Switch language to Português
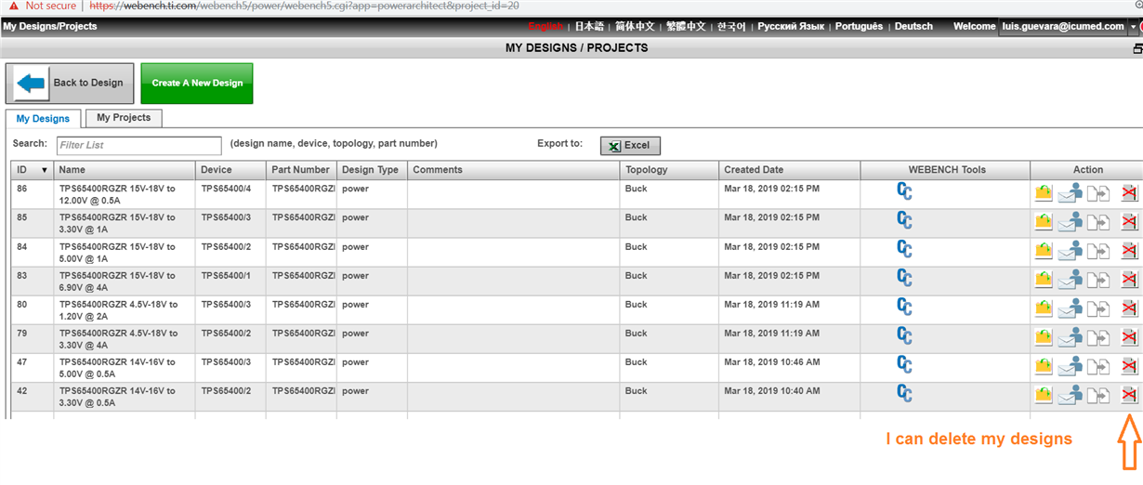 [x=860, y=26]
